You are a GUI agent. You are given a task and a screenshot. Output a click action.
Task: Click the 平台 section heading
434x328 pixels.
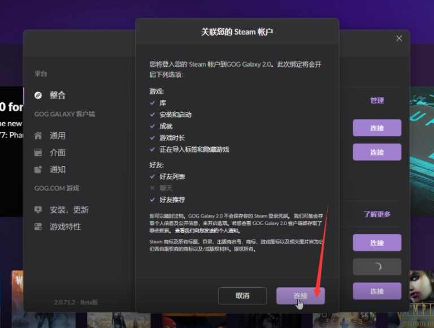pos(41,74)
